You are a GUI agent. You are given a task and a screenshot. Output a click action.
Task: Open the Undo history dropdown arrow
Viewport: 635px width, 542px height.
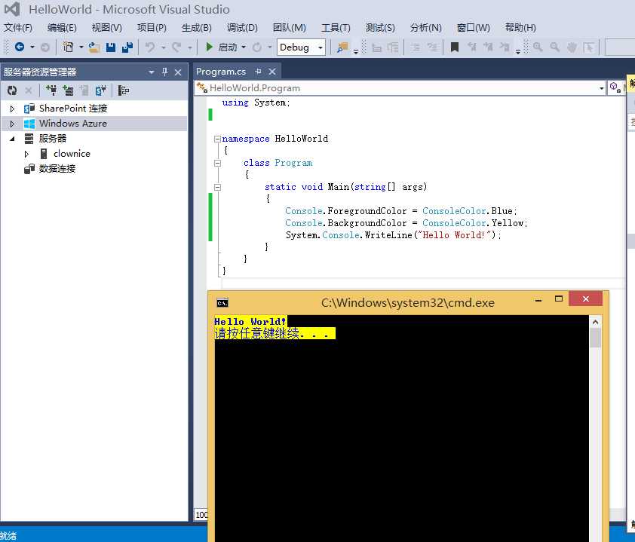point(163,47)
